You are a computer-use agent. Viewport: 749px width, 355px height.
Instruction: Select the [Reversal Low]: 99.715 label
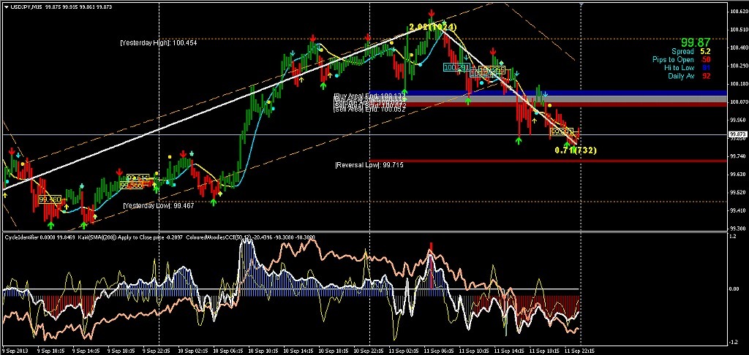[x=369, y=165]
